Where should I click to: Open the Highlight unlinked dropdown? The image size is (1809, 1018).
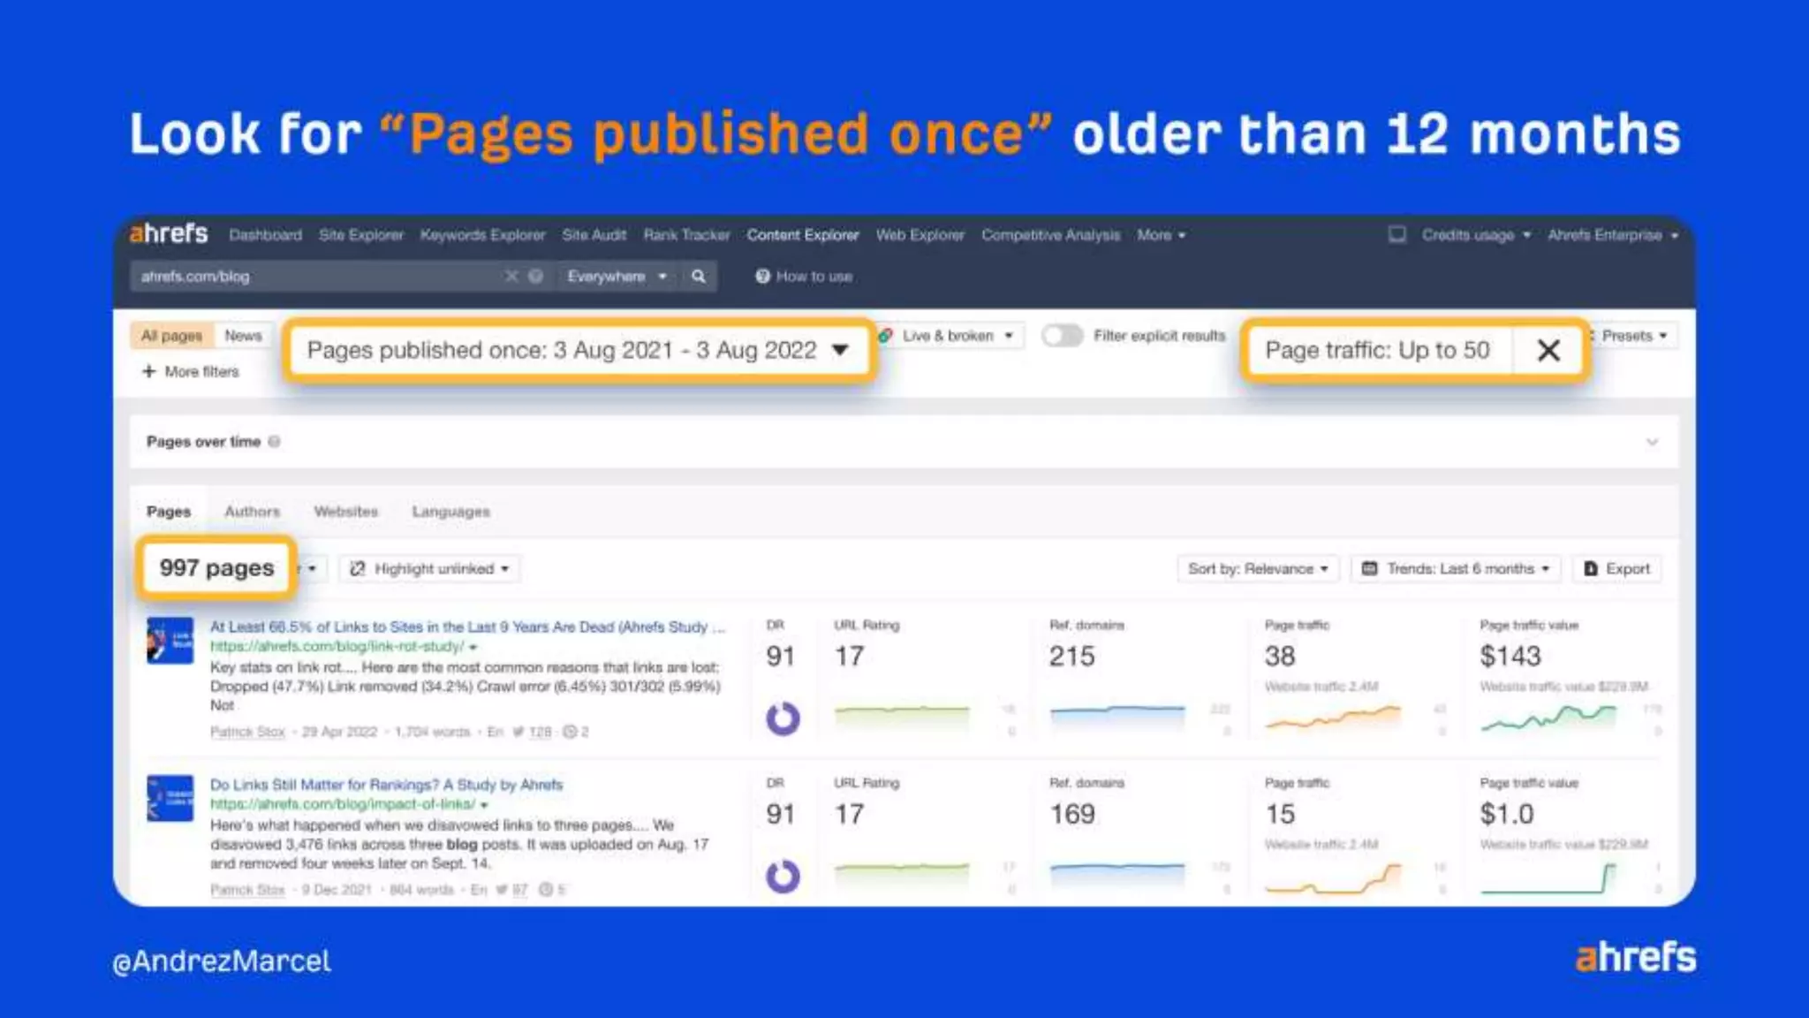430,569
